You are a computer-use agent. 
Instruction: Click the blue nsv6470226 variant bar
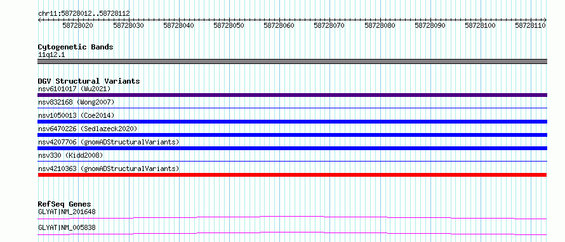(x=292, y=135)
